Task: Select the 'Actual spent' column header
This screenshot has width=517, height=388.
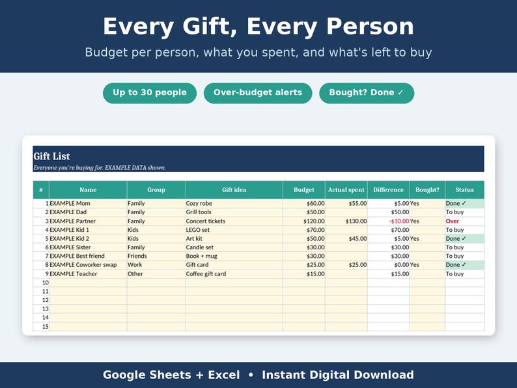Action: tap(346, 190)
